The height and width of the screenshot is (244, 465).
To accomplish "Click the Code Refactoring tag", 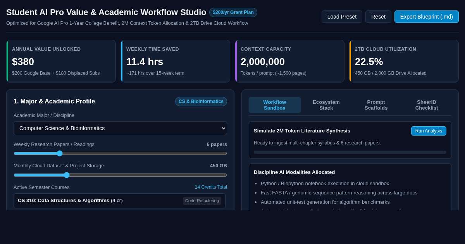I will pyautogui.click(x=202, y=201).
